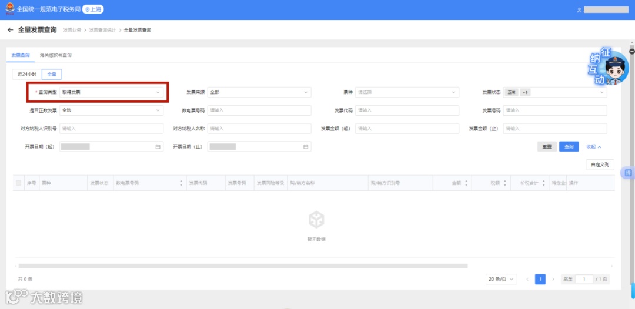This screenshot has width=635, height=309.
Task: Open the 上海 location selector
Action: tap(93, 9)
